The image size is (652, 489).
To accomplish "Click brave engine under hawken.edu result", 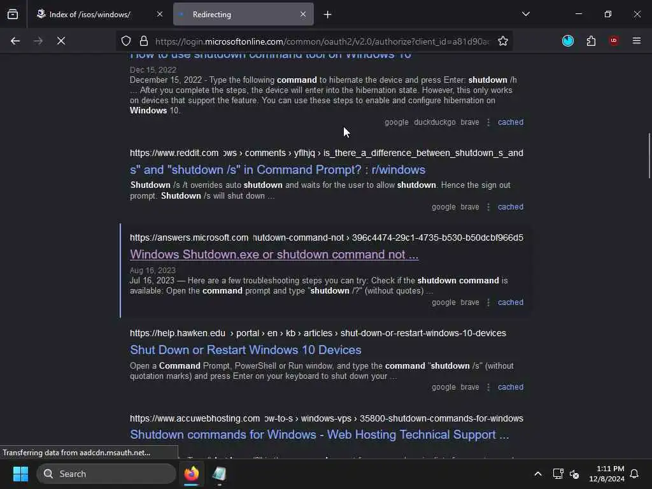I will 470,387.
